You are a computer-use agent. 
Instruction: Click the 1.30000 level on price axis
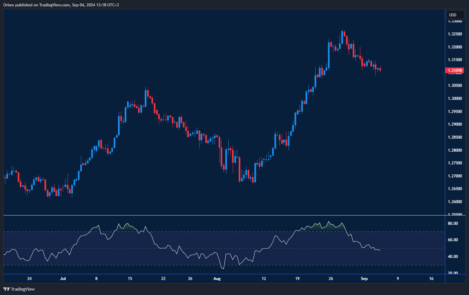point(455,99)
